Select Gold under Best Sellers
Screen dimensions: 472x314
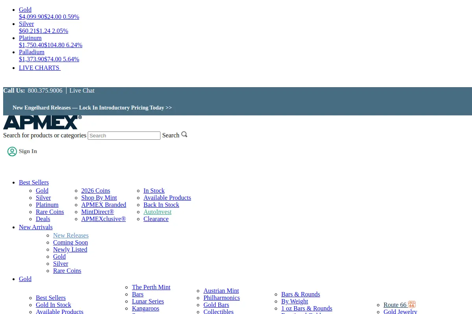tap(42, 191)
